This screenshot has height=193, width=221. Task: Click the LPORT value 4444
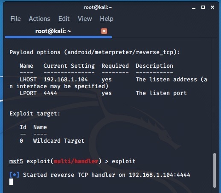50,93
